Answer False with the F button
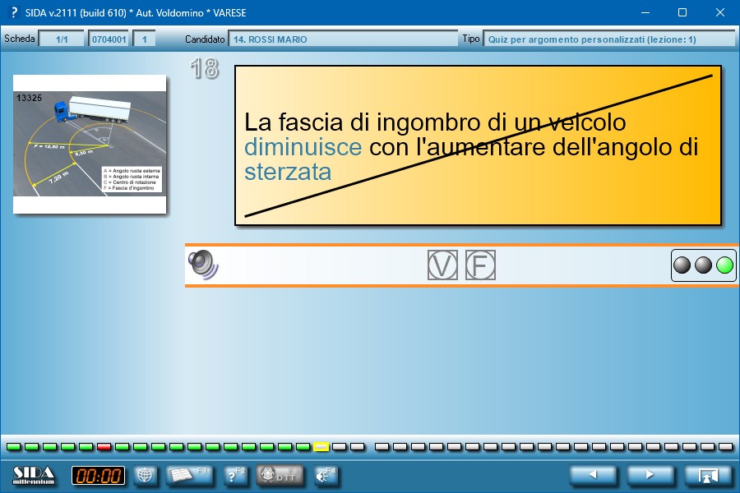The image size is (740, 493). (480, 265)
